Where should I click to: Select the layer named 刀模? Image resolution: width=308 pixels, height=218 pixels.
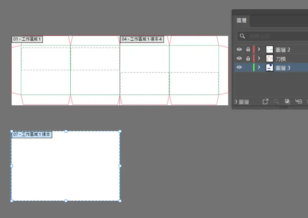click(x=281, y=59)
